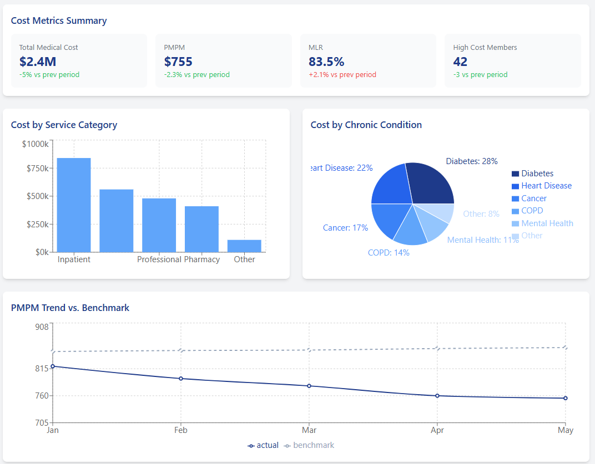This screenshot has width=595, height=464.
Task: Click '+2.1% vs prev period' text
Action: (342, 75)
